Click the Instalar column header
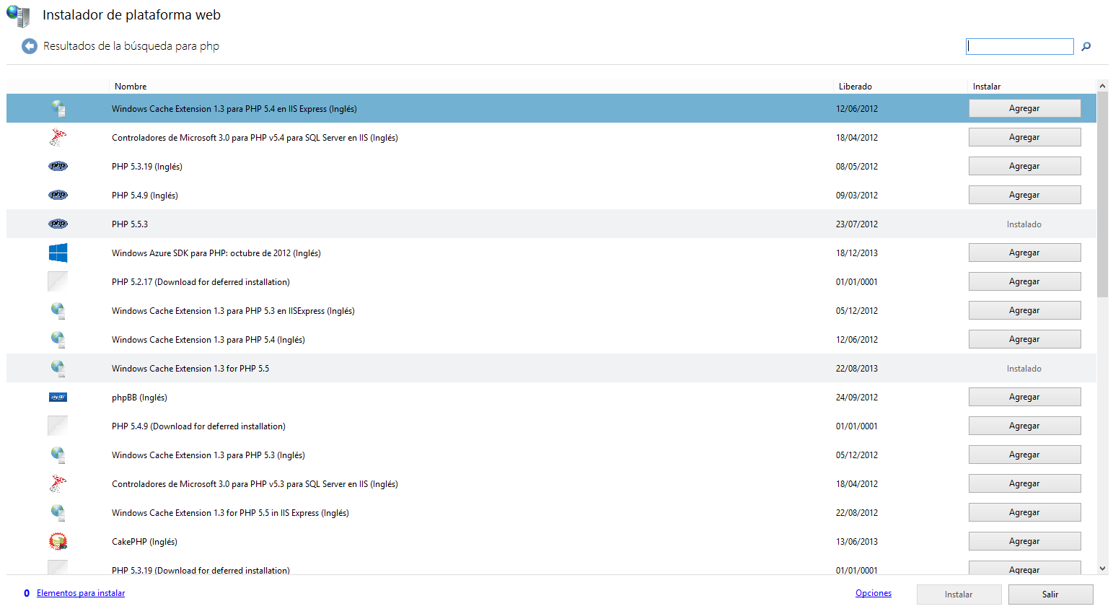Viewport: 1113px width, 614px height. [x=987, y=87]
